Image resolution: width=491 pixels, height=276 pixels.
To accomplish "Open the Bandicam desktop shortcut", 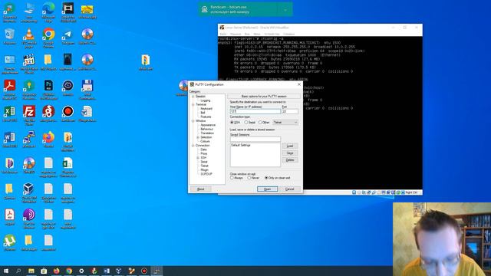I will point(68,113).
